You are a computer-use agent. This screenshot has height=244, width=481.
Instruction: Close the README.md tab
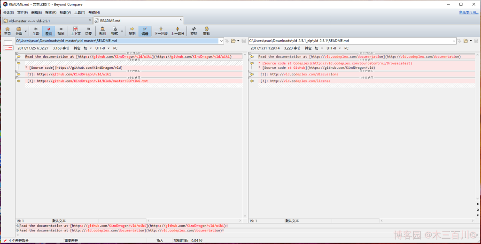[180, 20]
